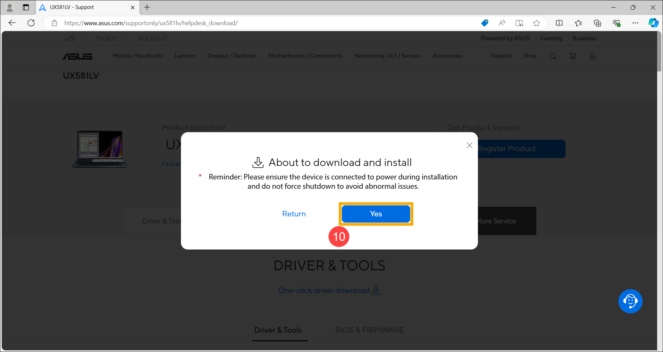The width and height of the screenshot is (663, 352).
Task: Open Networking / IoT / Servers menu
Action: pos(387,56)
